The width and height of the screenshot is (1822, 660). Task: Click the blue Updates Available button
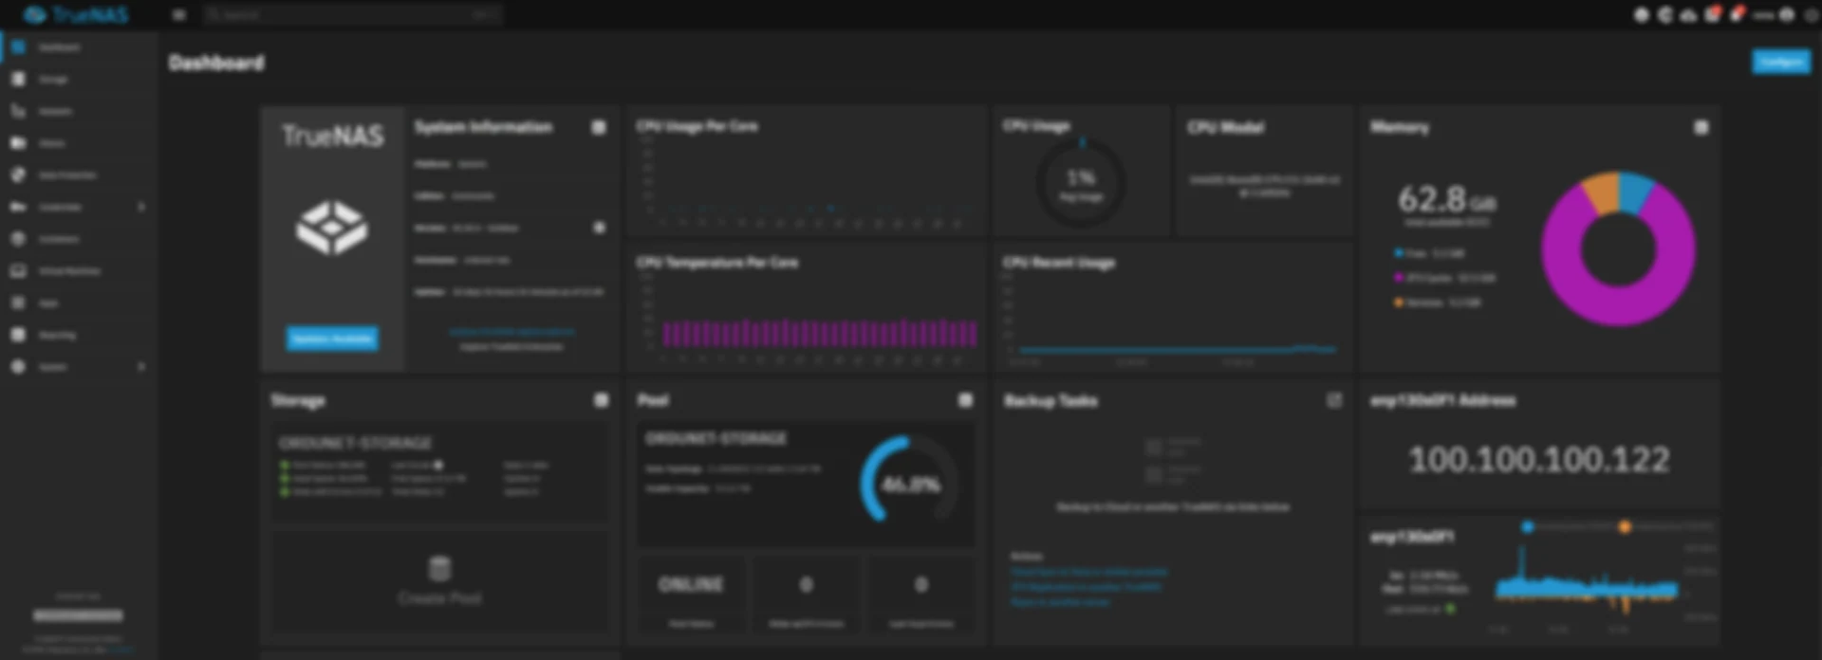332,339
